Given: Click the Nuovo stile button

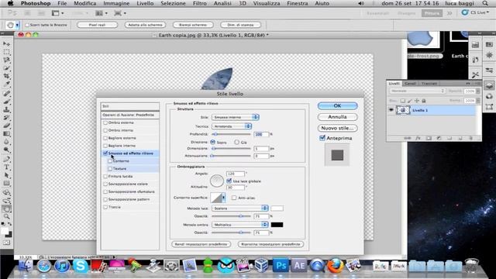Looking at the screenshot, I should [x=337, y=128].
